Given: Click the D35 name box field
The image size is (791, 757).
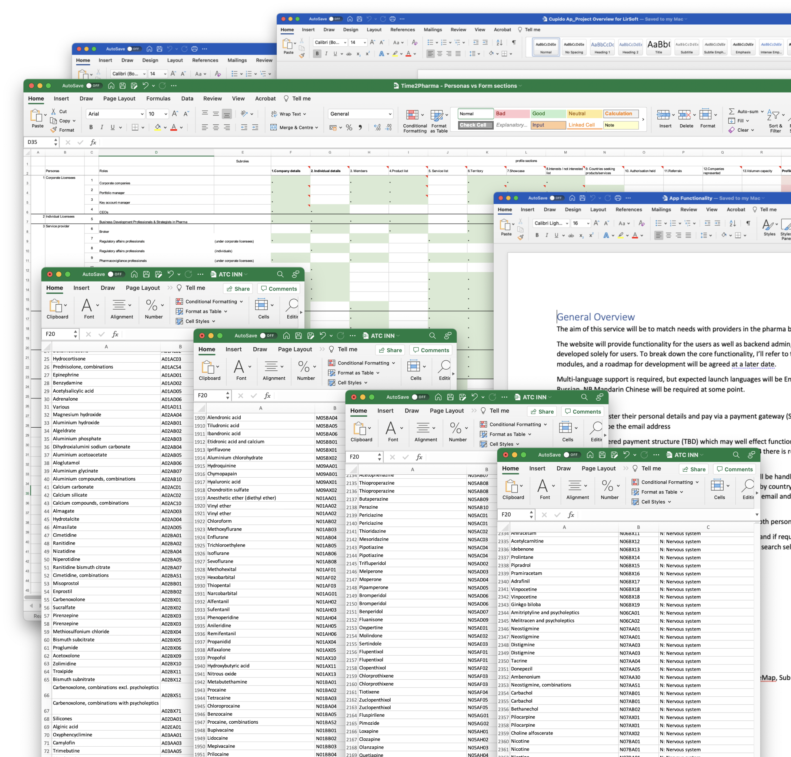Looking at the screenshot, I should (39, 142).
